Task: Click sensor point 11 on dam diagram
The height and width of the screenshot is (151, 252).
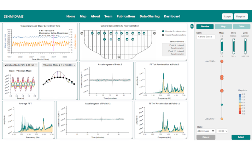Action: pos(104,39)
